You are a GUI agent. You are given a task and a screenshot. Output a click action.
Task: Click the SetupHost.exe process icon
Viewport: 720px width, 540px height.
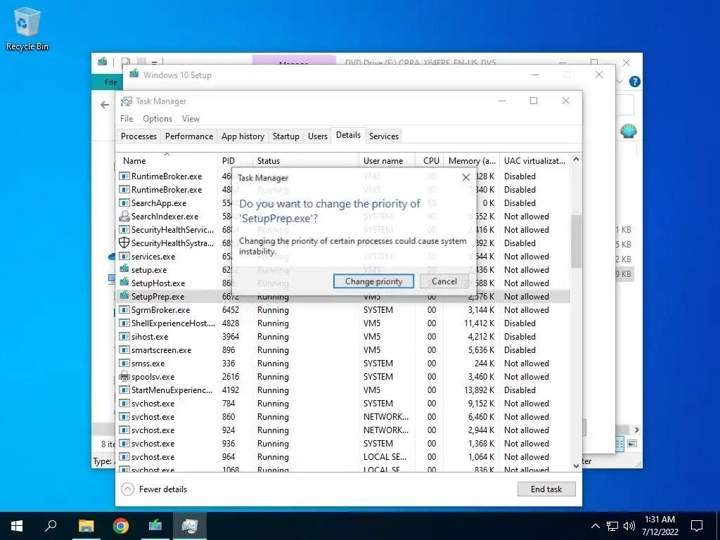pyautogui.click(x=124, y=283)
